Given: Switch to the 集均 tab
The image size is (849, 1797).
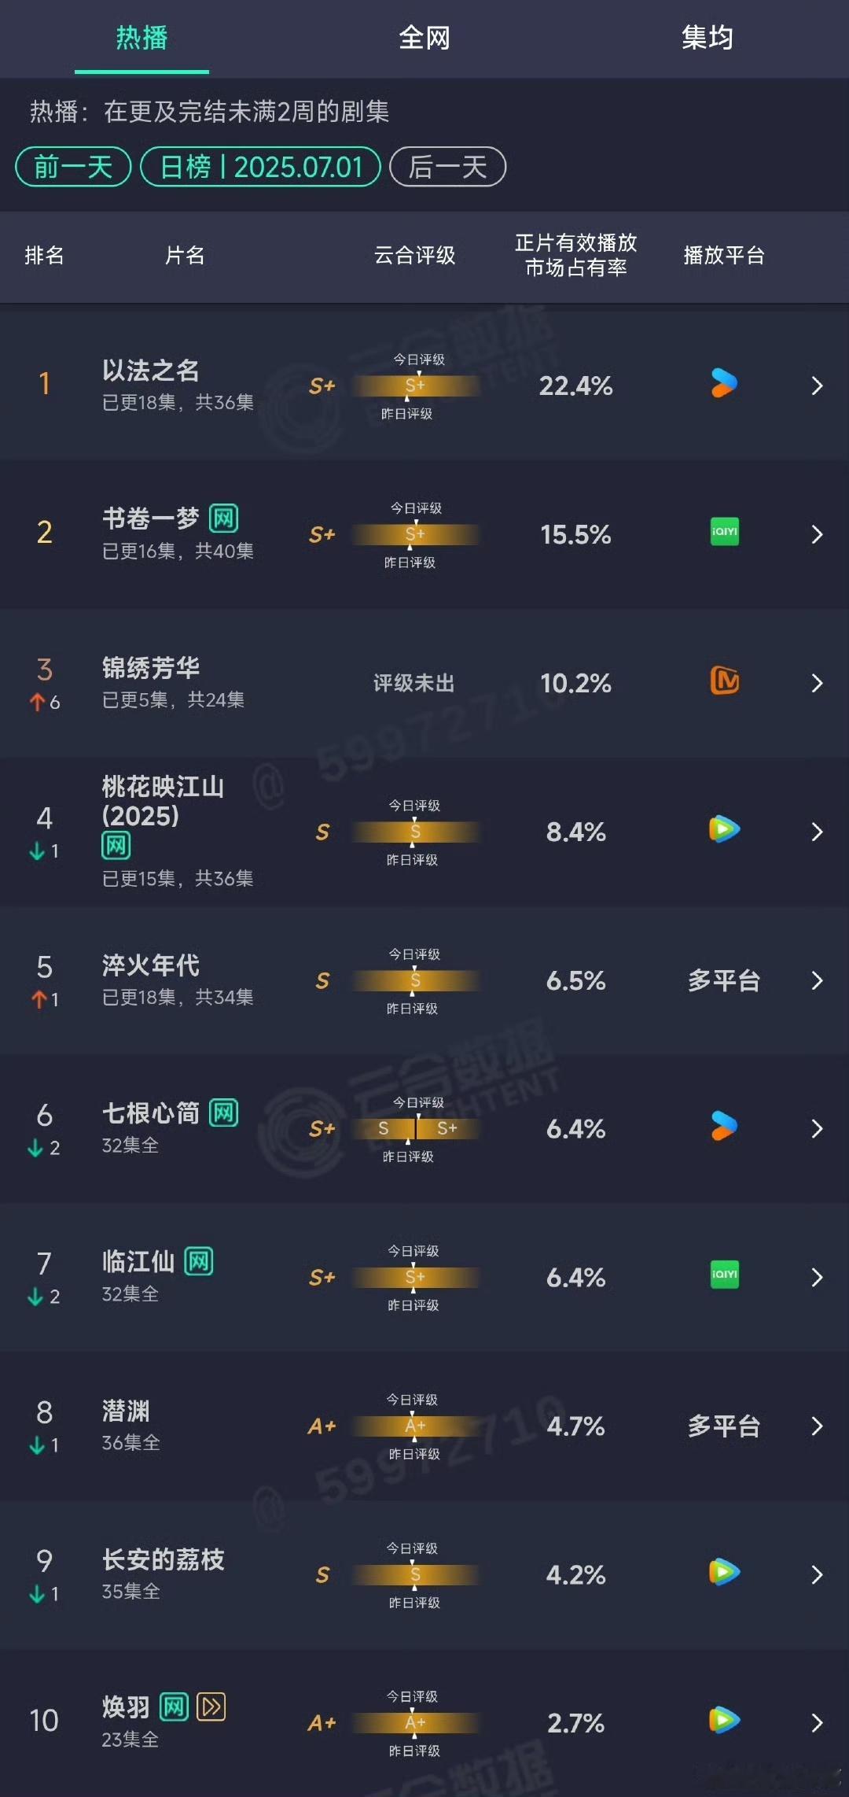Looking at the screenshot, I should coord(707,37).
